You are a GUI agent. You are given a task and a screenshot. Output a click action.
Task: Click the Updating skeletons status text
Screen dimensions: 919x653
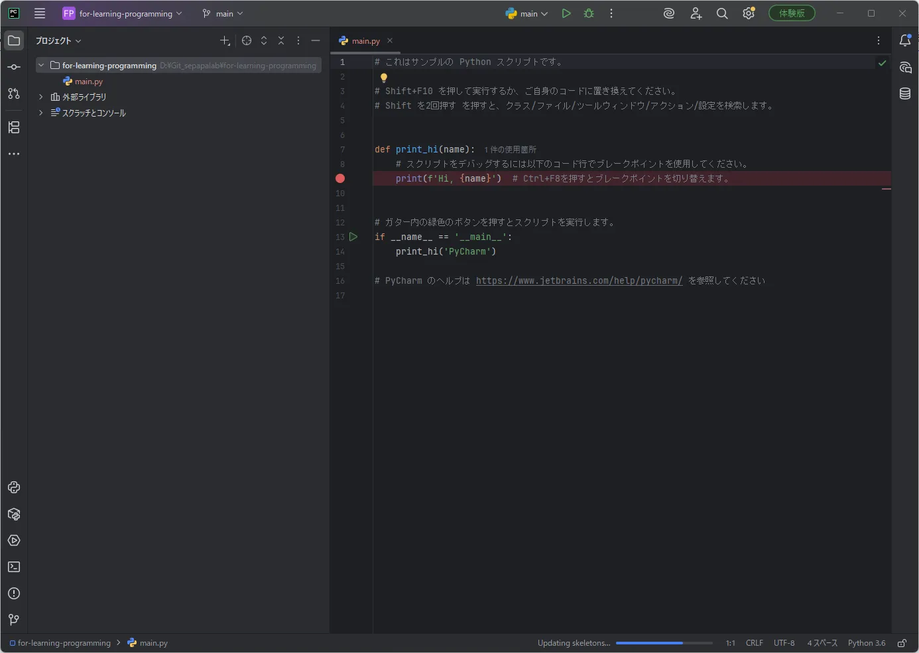(574, 643)
